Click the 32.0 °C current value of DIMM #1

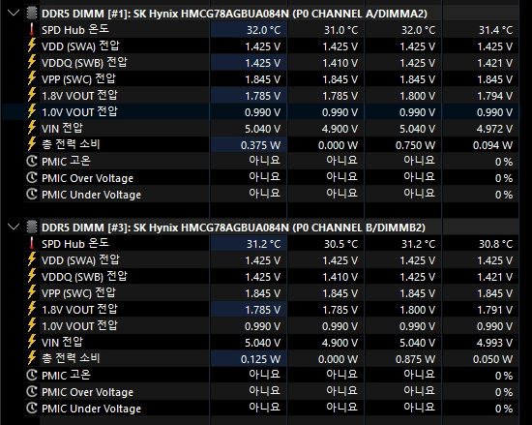pos(264,30)
